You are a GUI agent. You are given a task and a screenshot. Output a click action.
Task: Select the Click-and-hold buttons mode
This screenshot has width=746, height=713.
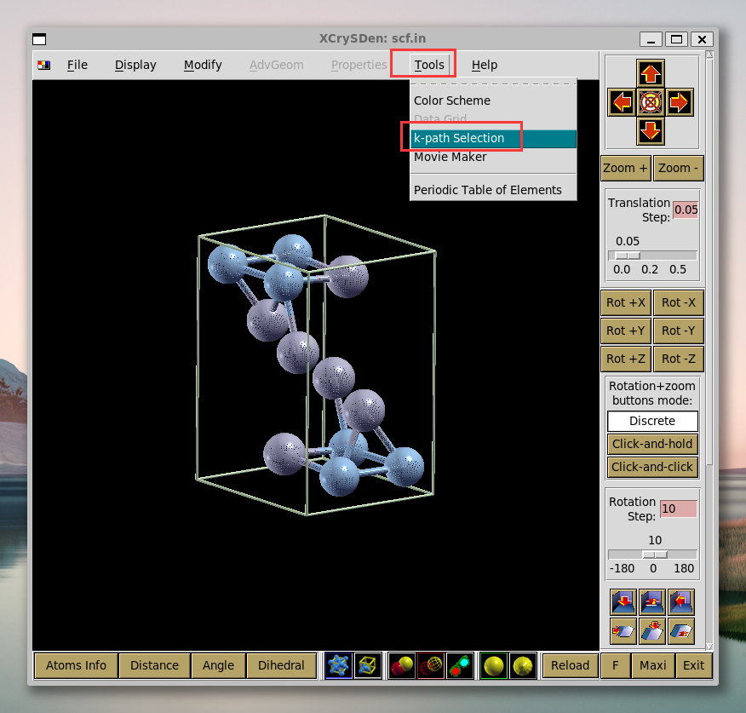pyautogui.click(x=652, y=444)
